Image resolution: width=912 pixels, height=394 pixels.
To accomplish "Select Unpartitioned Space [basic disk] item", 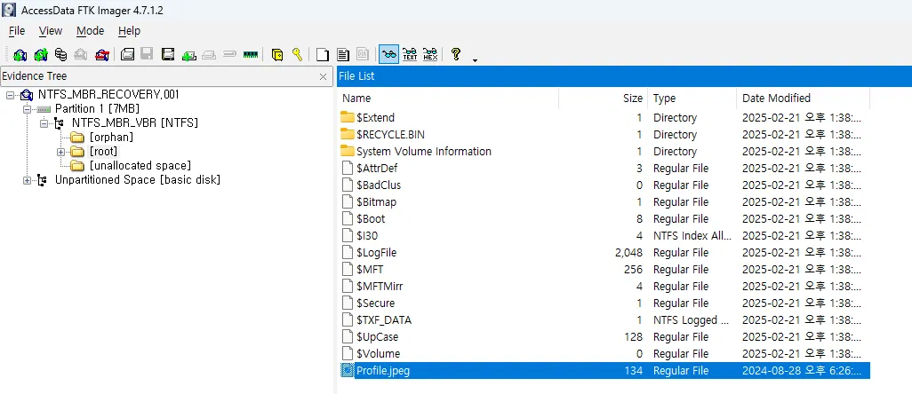I will pos(138,180).
